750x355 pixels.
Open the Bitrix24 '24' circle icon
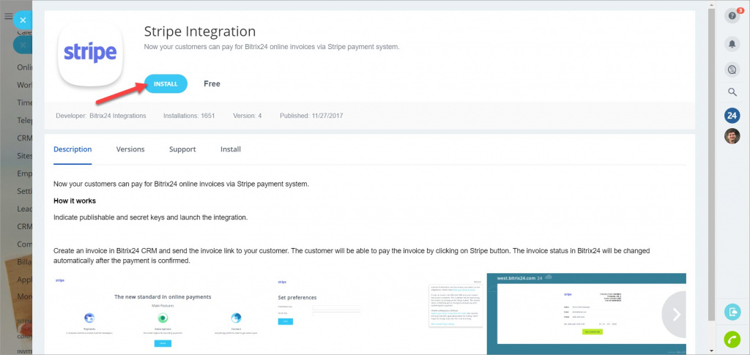point(732,115)
